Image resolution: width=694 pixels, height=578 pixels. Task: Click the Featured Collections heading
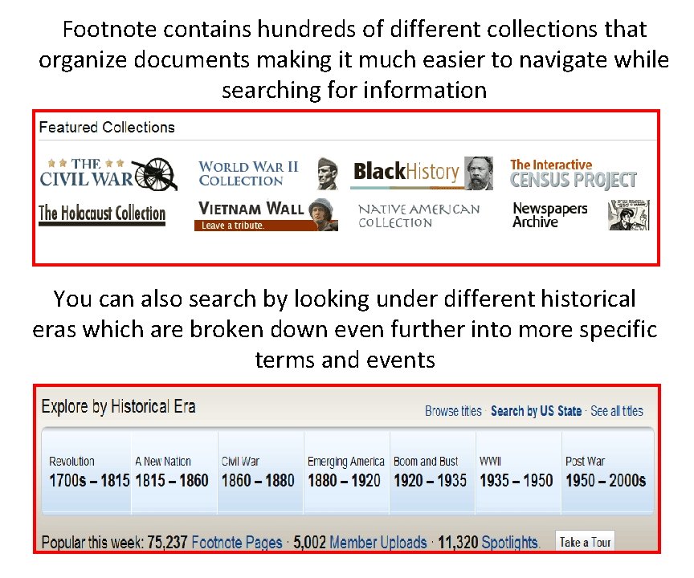click(107, 128)
